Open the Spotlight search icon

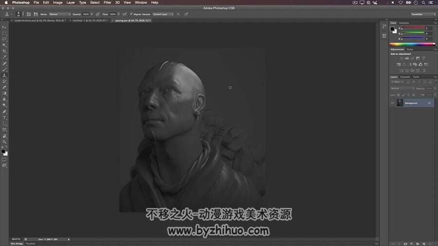click(x=423, y=2)
